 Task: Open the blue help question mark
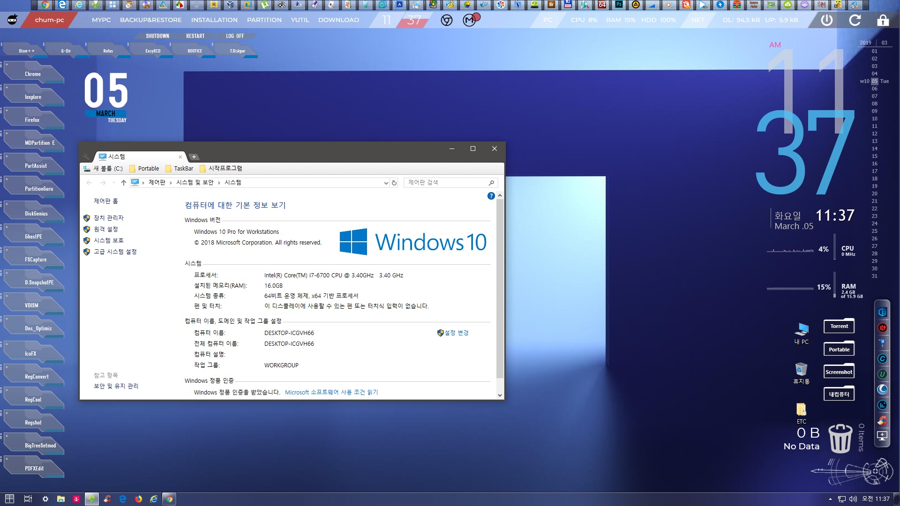click(491, 196)
